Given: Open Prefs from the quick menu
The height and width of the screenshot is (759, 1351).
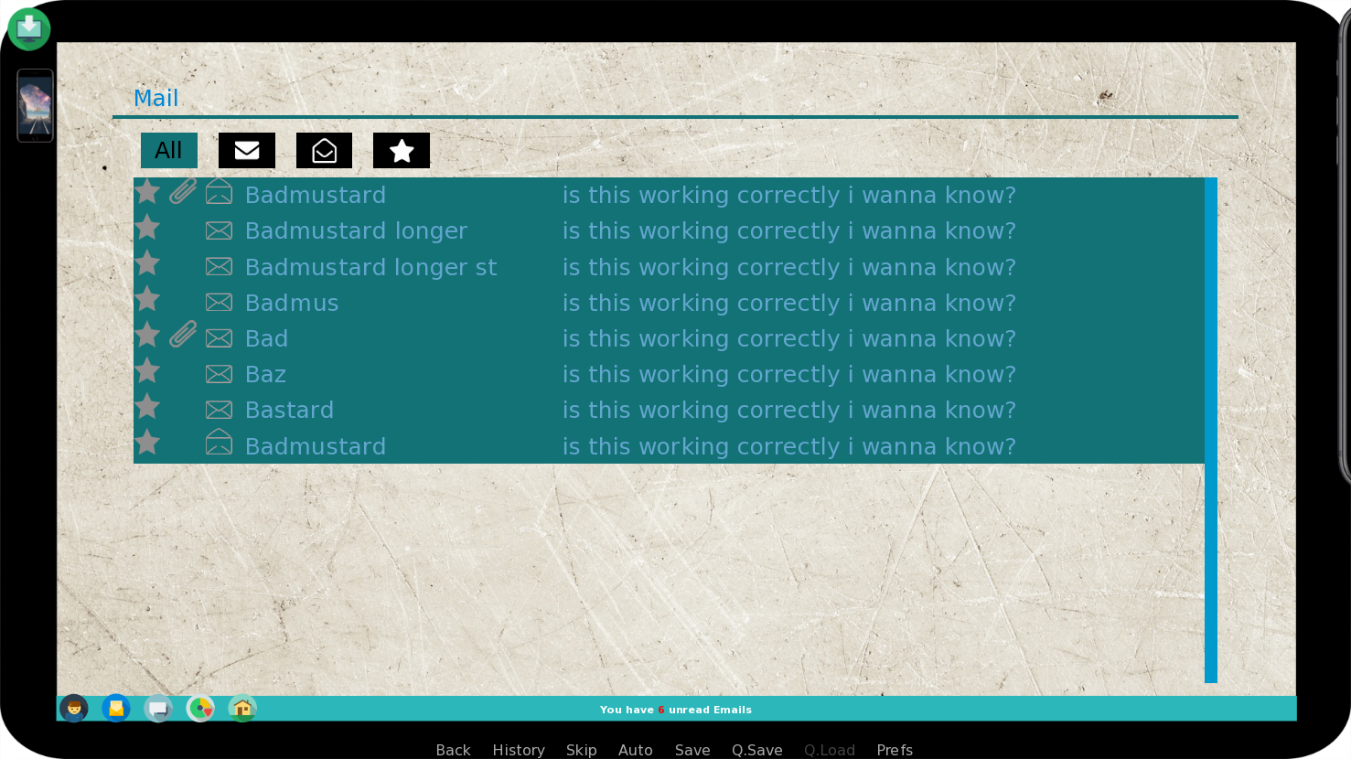Looking at the screenshot, I should pos(895,750).
